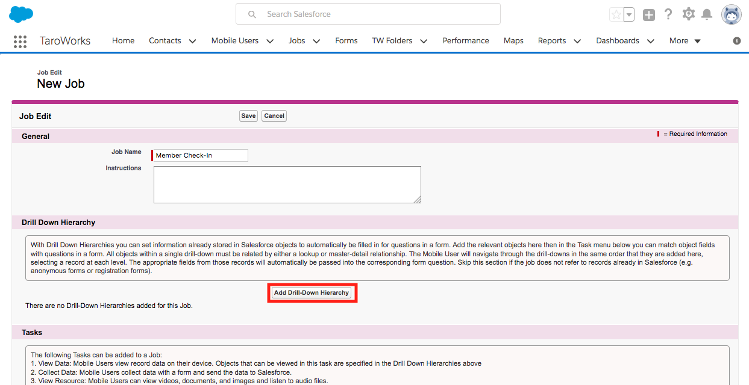Expand the Mobile Users dropdown chevron
The width and height of the screenshot is (749, 385).
269,41
